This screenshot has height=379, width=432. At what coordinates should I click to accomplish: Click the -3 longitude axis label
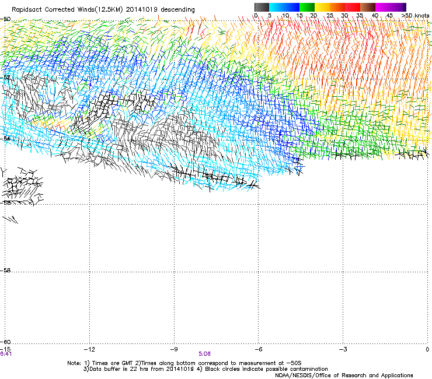pyautogui.click(x=343, y=349)
